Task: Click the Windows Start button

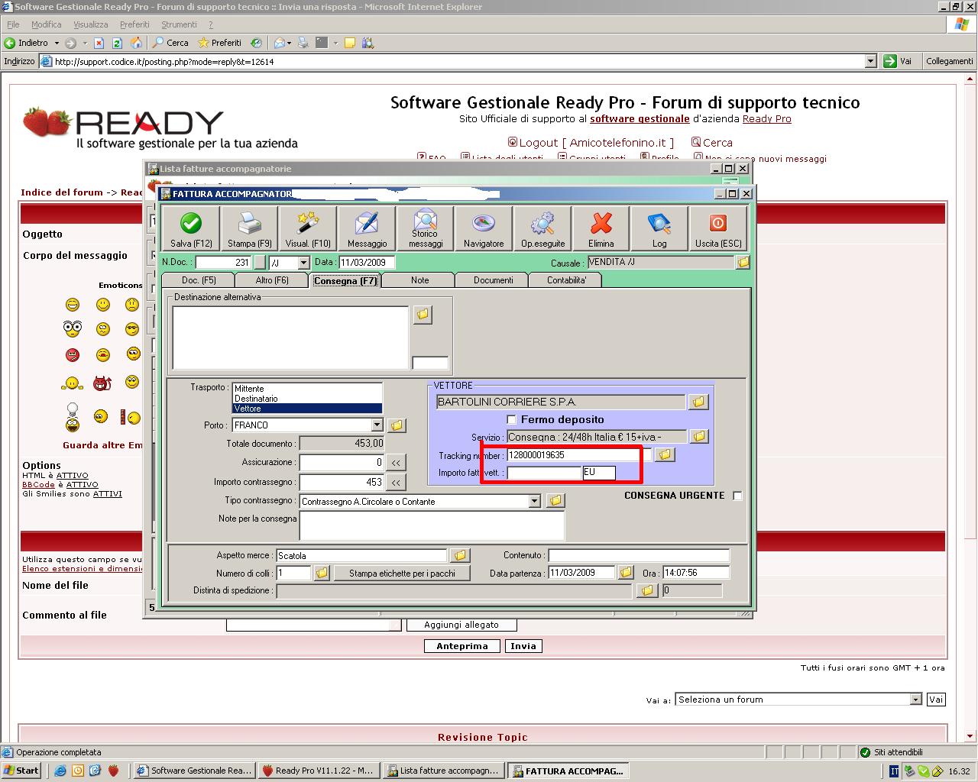Action: coord(21,771)
